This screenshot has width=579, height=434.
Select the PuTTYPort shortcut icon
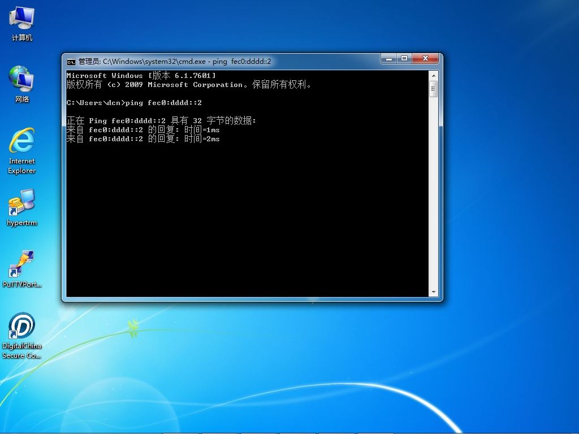22,268
